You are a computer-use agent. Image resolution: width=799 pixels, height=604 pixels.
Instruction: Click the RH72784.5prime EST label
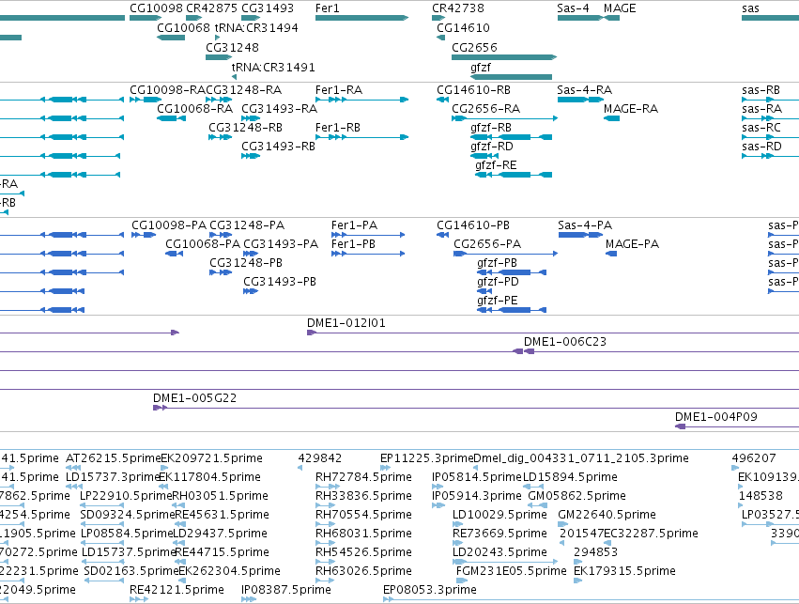point(363,477)
